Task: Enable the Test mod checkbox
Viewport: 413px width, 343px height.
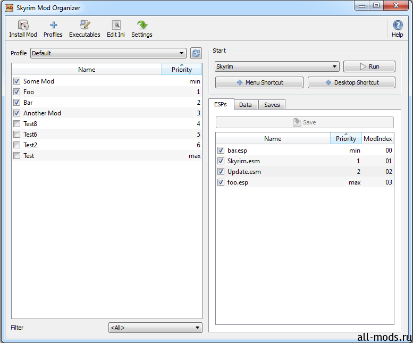Action: pos(16,156)
